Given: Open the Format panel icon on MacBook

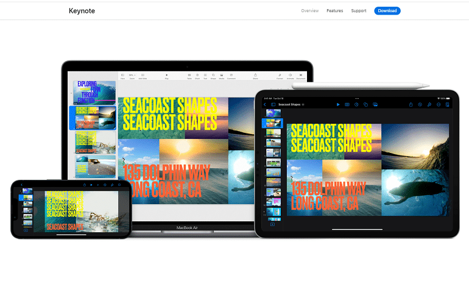Looking at the screenshot, I should click(280, 76).
